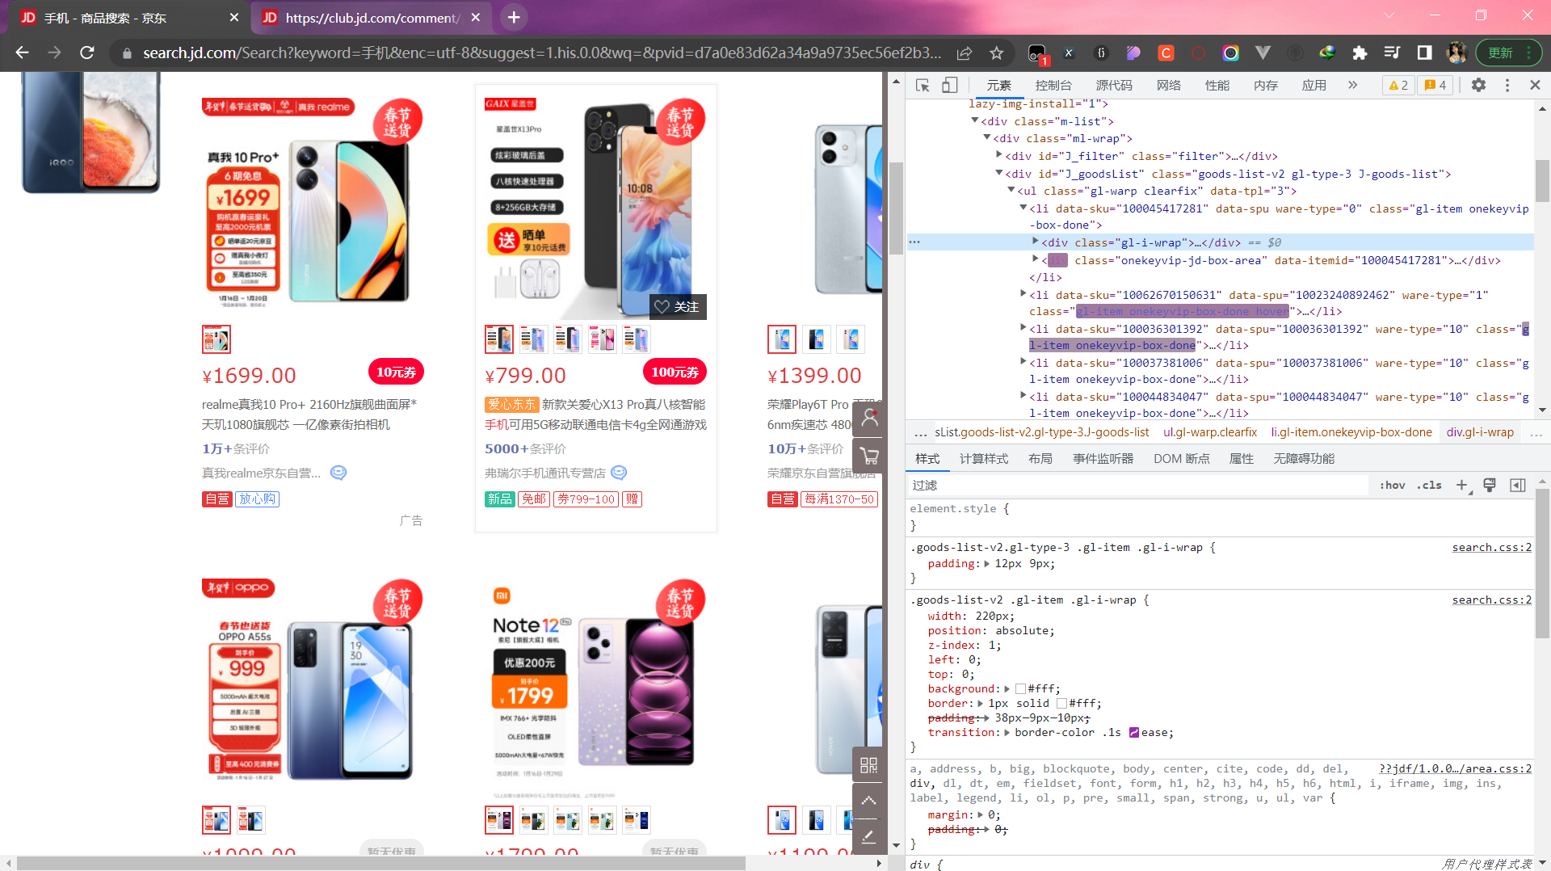Toggle the device toolbar in DevTools
Screen dimensions: 1551x871
(950, 85)
